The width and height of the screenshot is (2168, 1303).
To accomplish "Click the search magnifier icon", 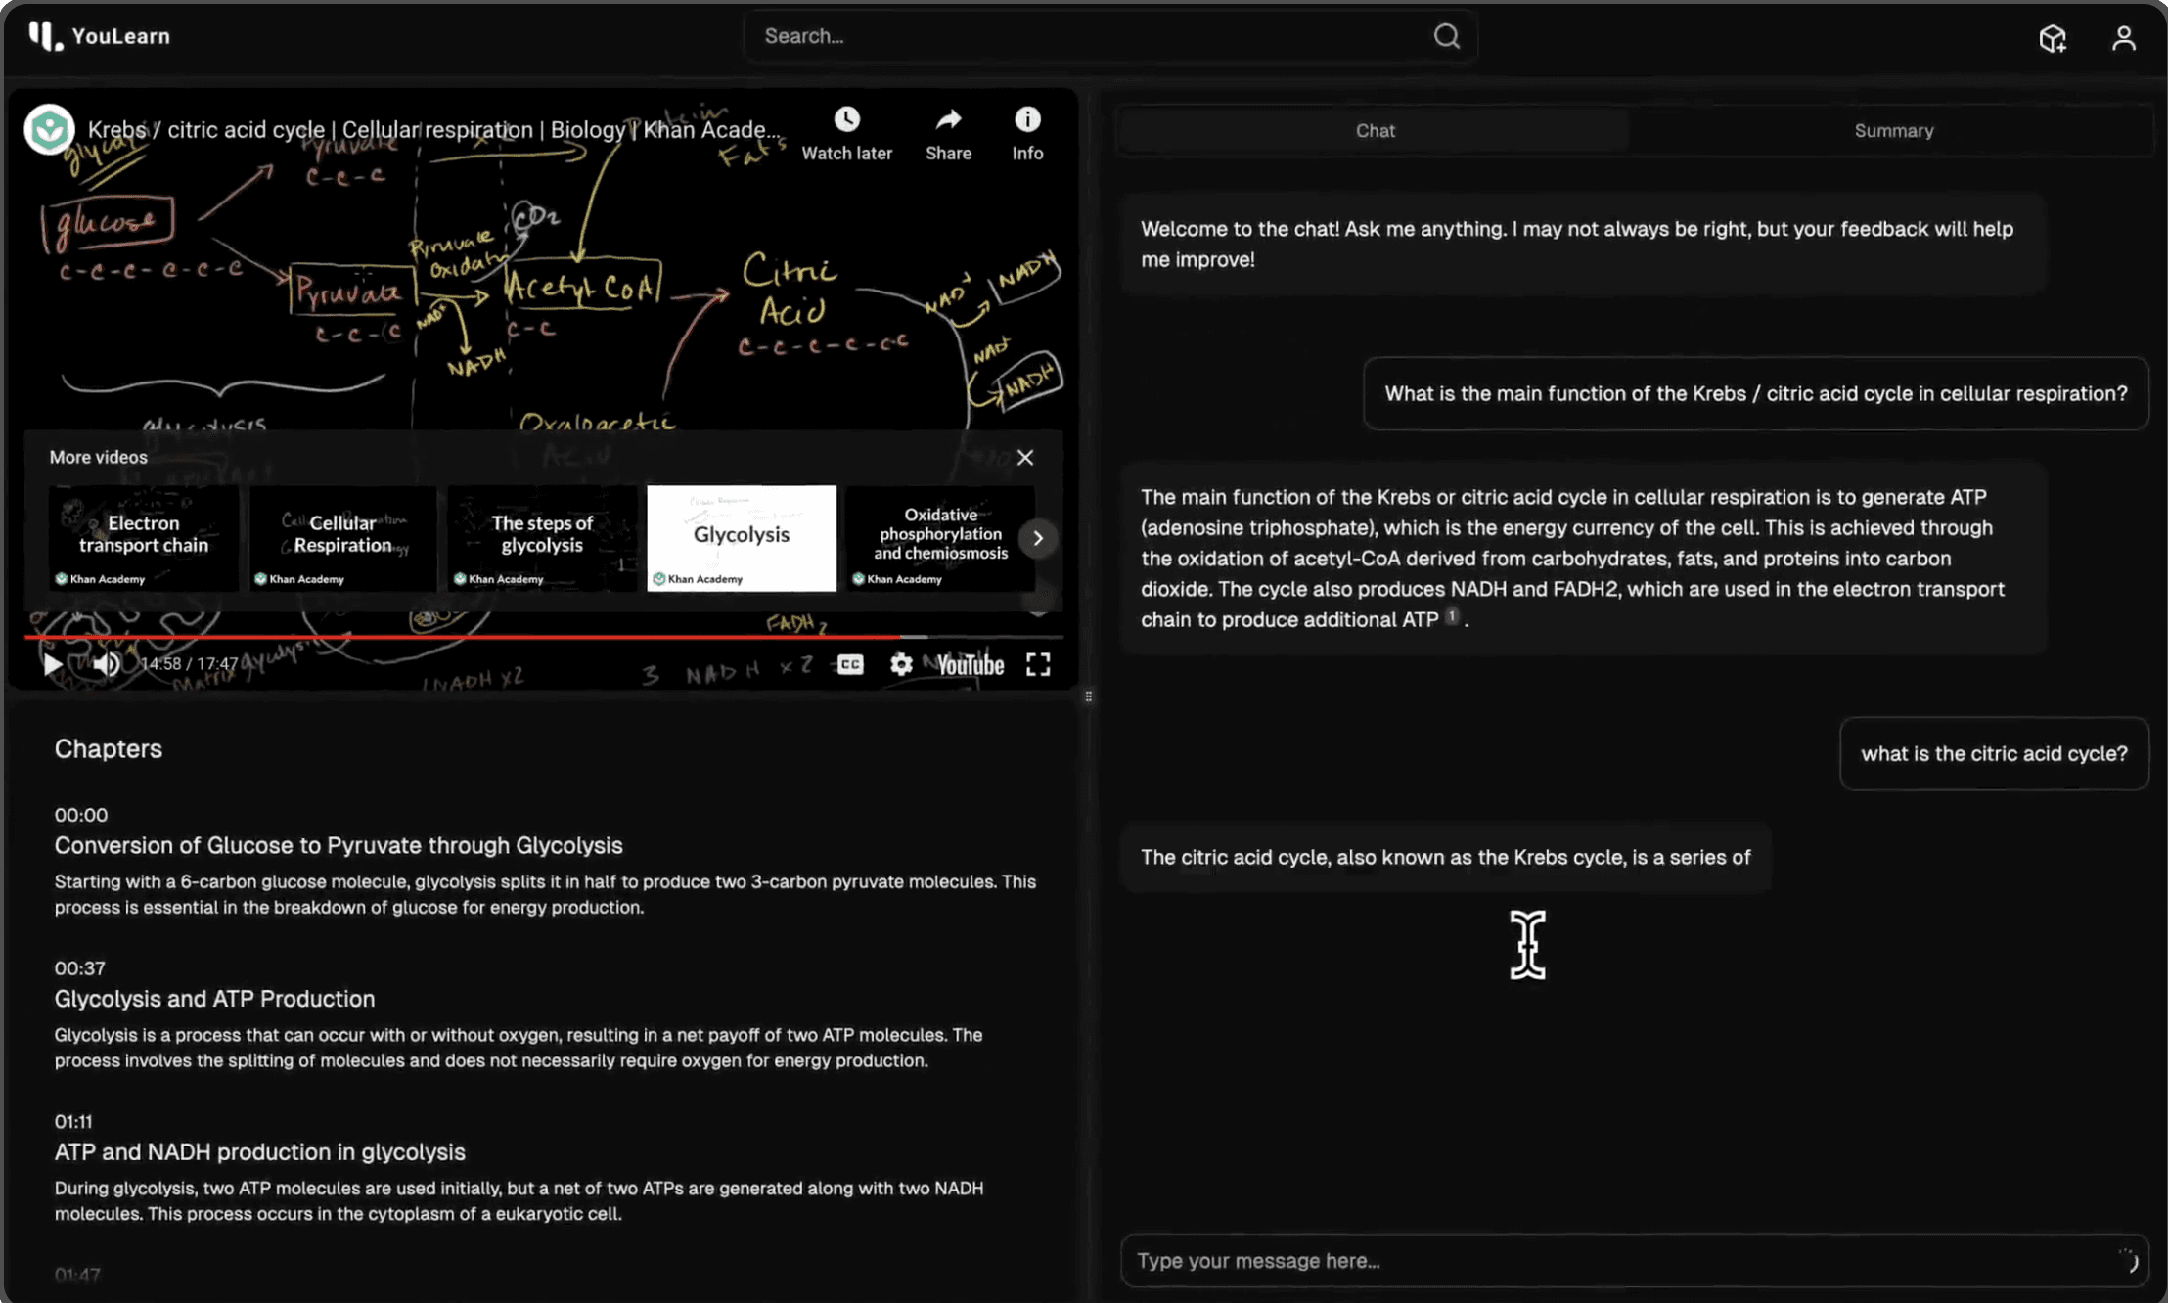I will 1447,36.
